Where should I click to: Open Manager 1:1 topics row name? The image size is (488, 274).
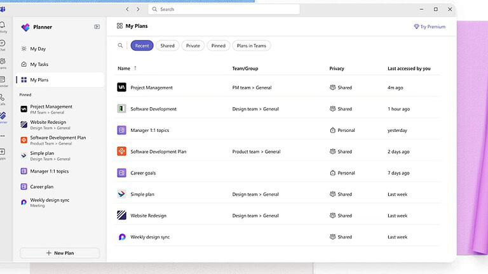click(x=150, y=130)
